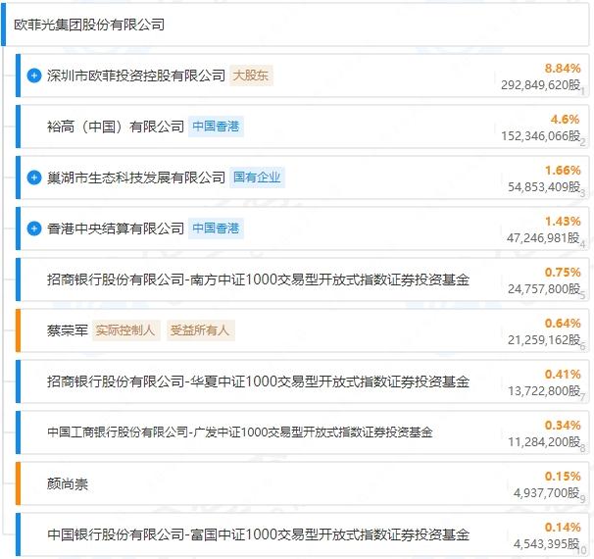
Task: Click the 152,346,066股 share count
Action: point(541,135)
